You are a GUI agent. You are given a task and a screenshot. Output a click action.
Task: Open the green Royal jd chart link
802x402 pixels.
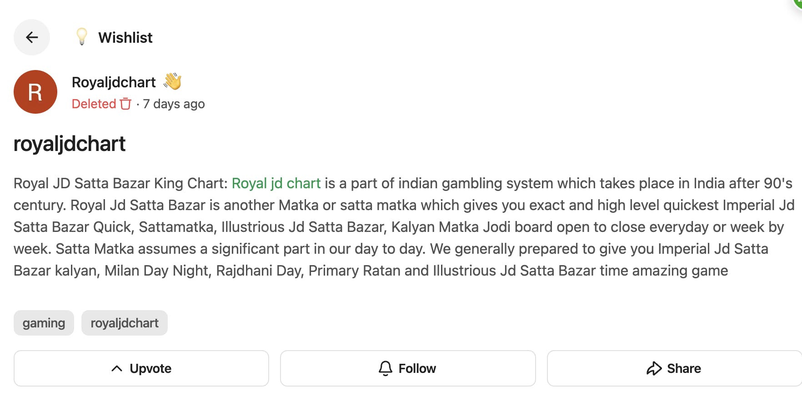tap(276, 183)
